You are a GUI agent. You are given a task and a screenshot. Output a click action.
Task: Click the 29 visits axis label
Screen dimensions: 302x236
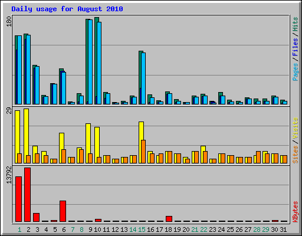click(9, 111)
